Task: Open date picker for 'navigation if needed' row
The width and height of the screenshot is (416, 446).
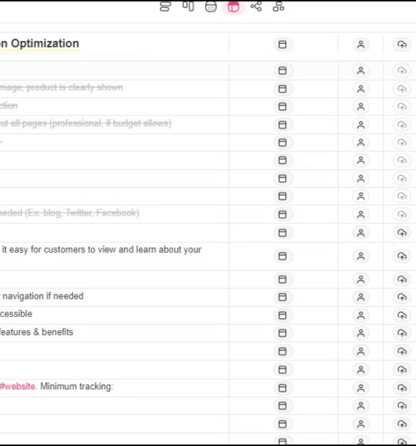Action: click(282, 297)
